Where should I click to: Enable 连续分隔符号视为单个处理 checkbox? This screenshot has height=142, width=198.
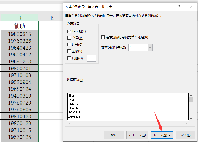click(103, 37)
